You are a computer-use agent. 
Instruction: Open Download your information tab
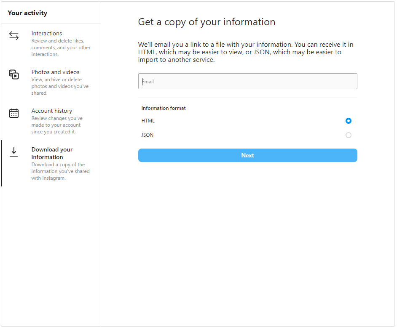point(52,153)
